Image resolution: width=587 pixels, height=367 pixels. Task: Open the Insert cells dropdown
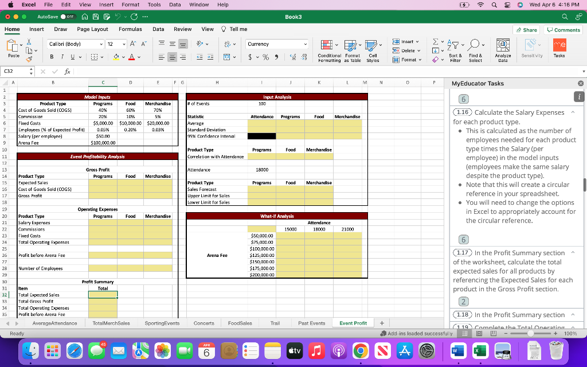coord(417,41)
